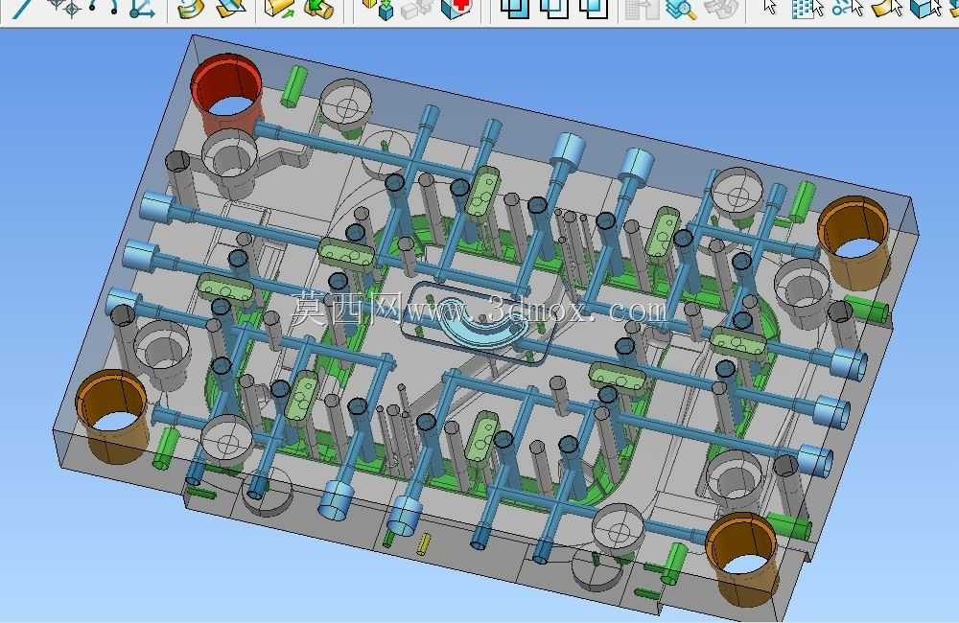Open the blue block with red cross tool
Viewport: 959px width, 623px height.
456,8
